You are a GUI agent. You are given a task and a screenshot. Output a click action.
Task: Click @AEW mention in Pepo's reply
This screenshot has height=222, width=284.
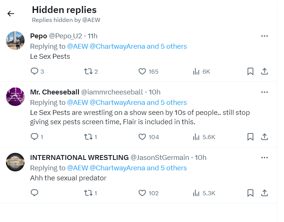click(77, 46)
